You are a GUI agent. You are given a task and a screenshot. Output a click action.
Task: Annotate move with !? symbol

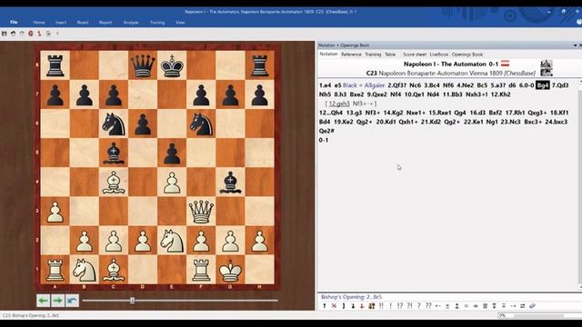pyautogui.click(x=400, y=306)
